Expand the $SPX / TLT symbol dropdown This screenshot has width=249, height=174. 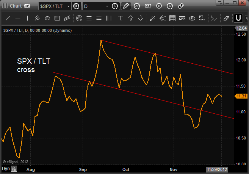click(68, 6)
